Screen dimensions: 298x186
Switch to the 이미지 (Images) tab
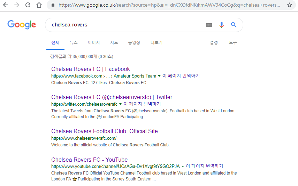[94, 42]
